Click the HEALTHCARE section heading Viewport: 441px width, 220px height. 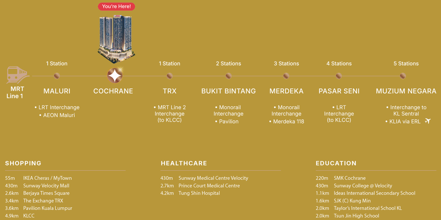tap(184, 163)
